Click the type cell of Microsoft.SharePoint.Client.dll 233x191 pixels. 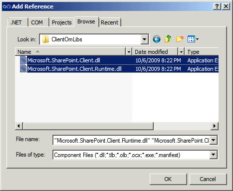[x=203, y=60]
